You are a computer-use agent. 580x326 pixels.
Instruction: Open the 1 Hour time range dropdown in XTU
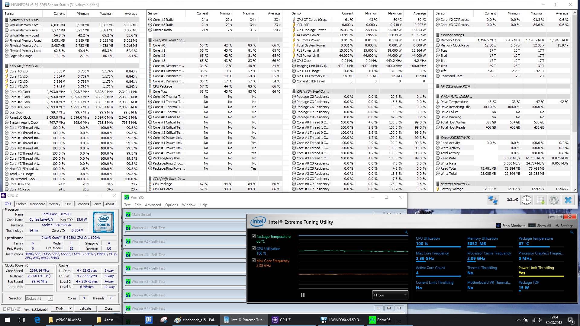390,295
